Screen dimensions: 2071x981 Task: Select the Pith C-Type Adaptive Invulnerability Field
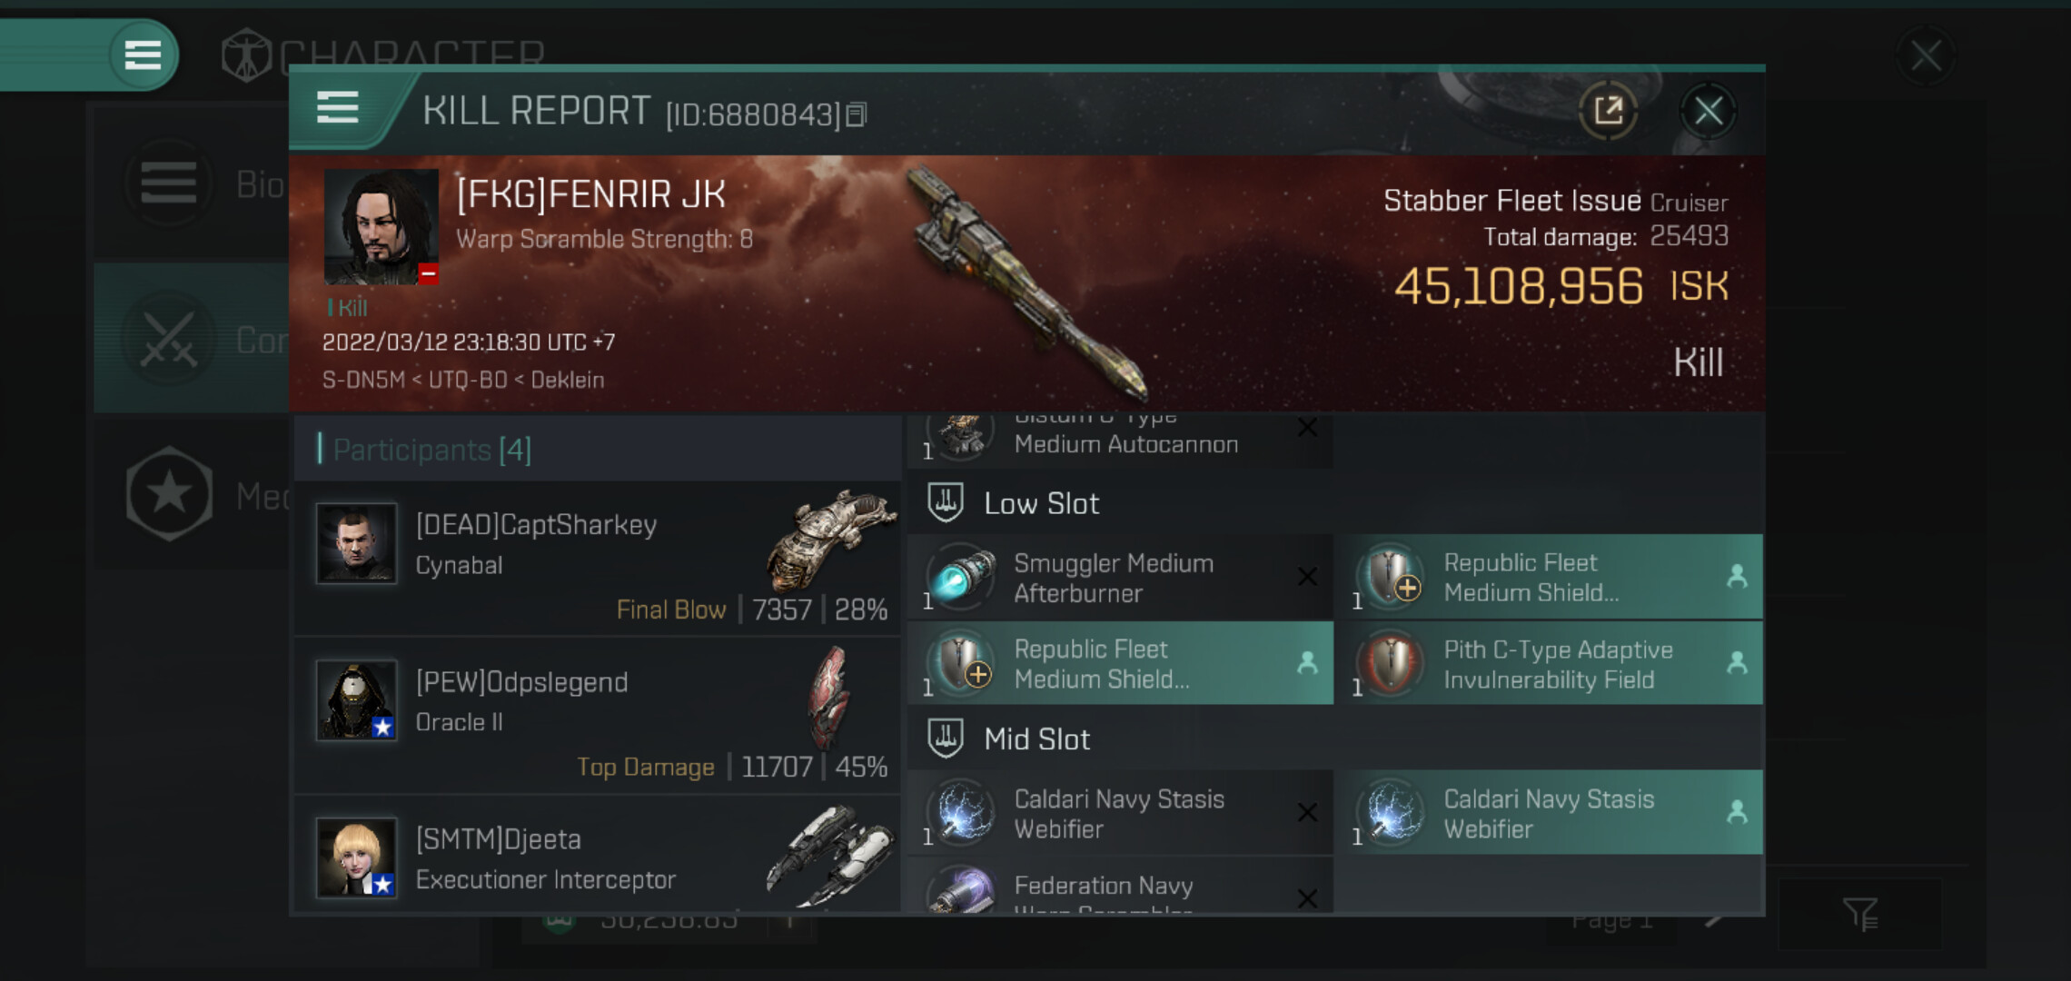coord(1555,664)
